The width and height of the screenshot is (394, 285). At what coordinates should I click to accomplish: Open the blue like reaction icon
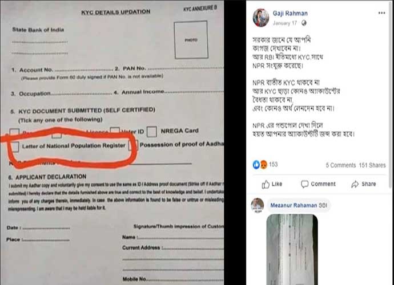pyautogui.click(x=256, y=165)
